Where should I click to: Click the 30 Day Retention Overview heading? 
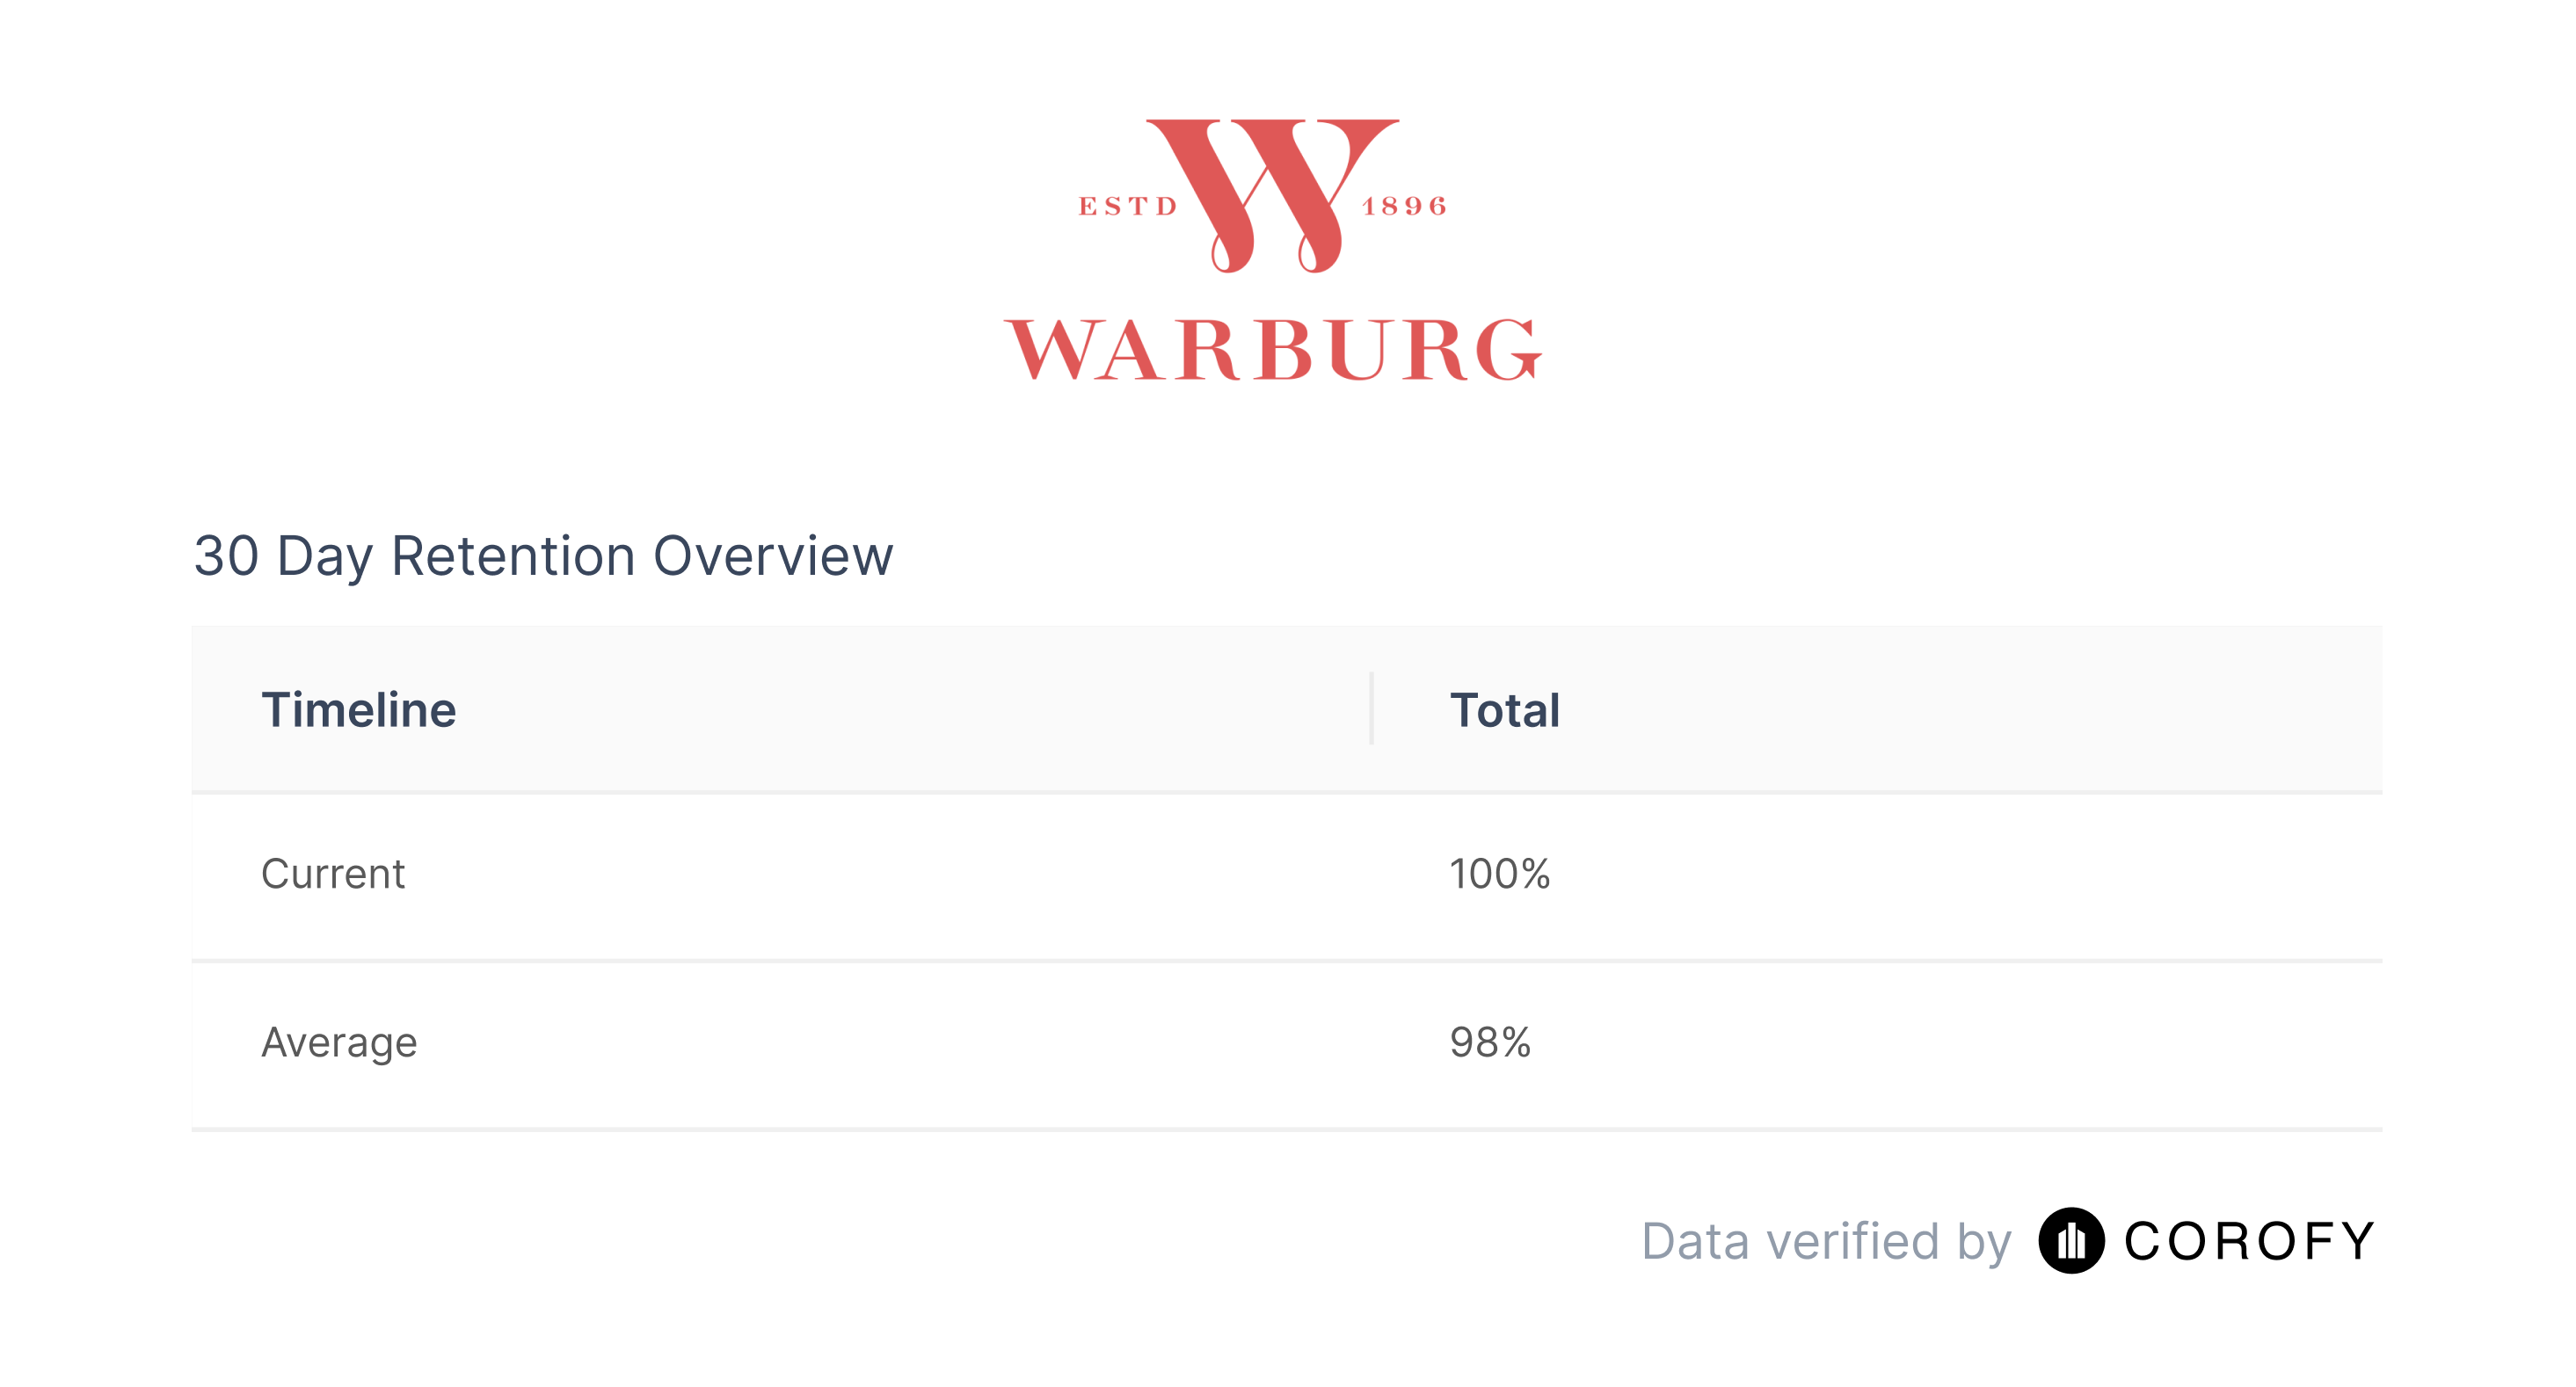tap(543, 556)
